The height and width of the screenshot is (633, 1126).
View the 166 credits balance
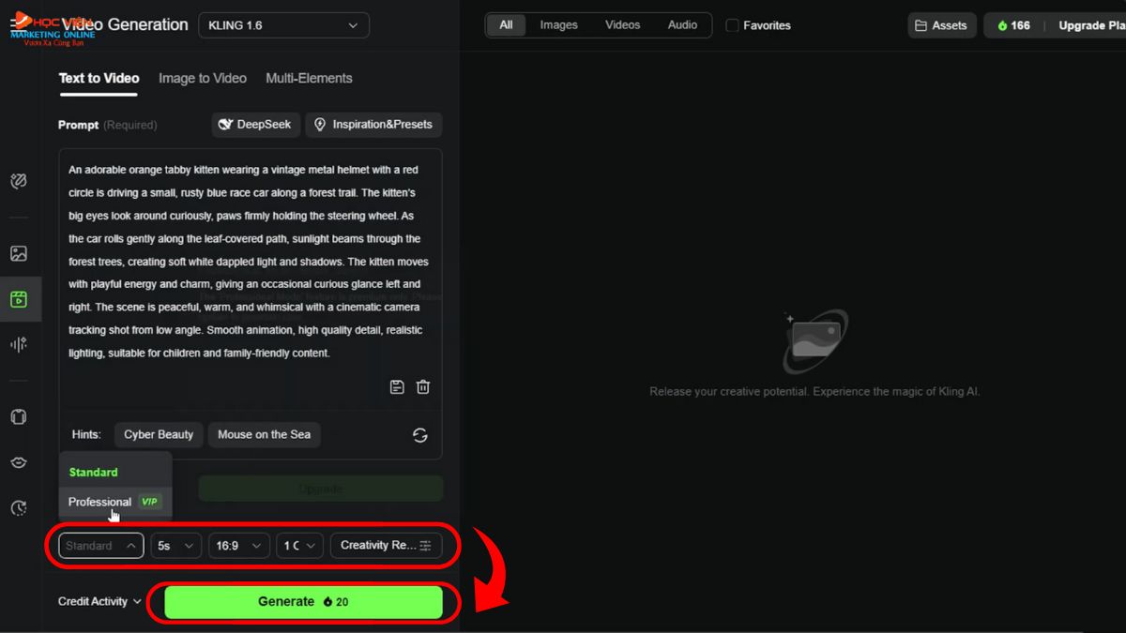[1013, 25]
